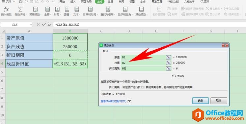This screenshot has height=124, width=246.
Task: Click the range selector icon for 原值
Action: tap(168, 57)
